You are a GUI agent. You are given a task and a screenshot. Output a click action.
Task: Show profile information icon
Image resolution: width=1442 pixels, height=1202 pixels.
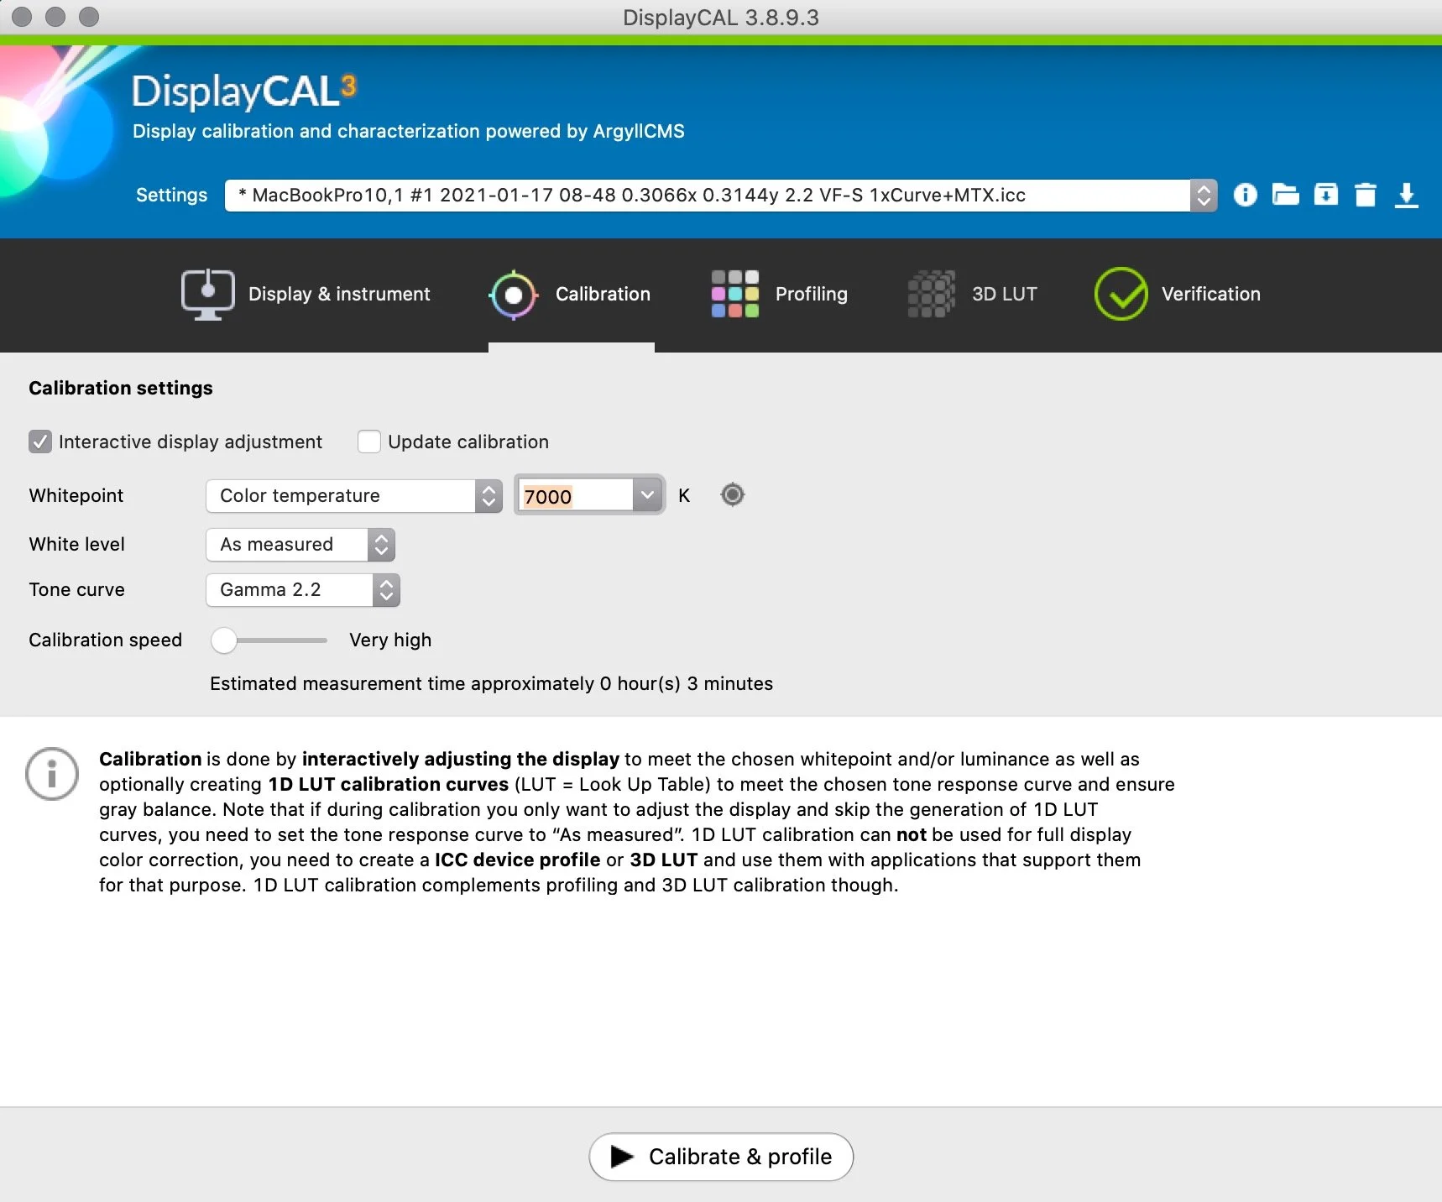pyautogui.click(x=1245, y=195)
